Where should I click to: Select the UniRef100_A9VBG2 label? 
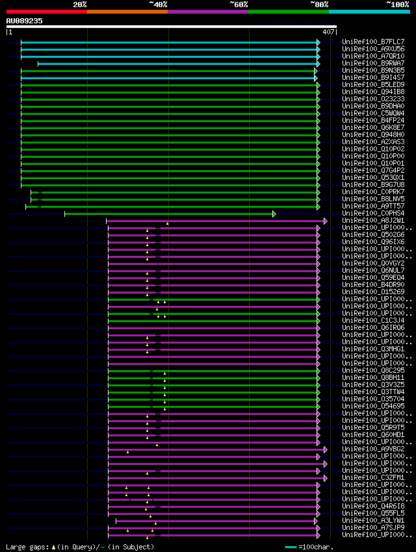tap(373, 449)
